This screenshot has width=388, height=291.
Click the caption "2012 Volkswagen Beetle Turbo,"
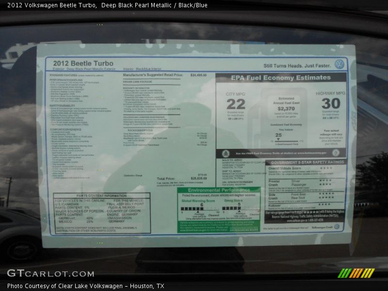[x=52, y=5]
